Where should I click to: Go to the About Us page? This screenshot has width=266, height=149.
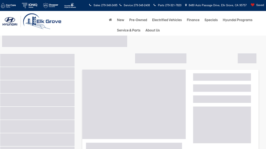[x=152, y=30]
